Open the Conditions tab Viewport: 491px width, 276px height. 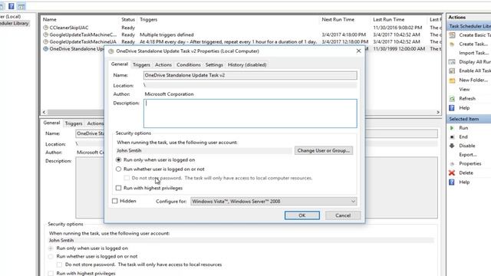188,64
